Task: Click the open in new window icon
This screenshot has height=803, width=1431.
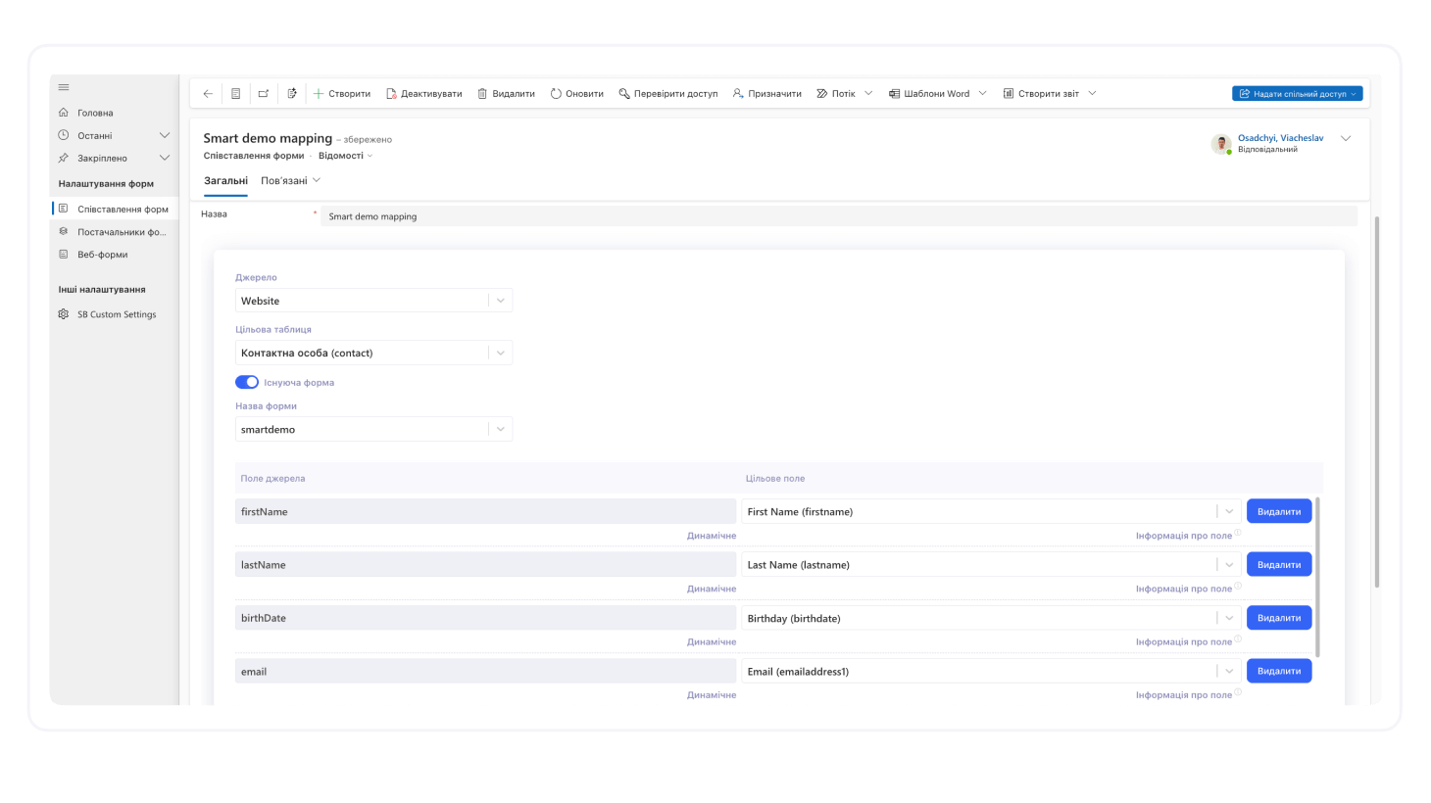Action: [264, 94]
